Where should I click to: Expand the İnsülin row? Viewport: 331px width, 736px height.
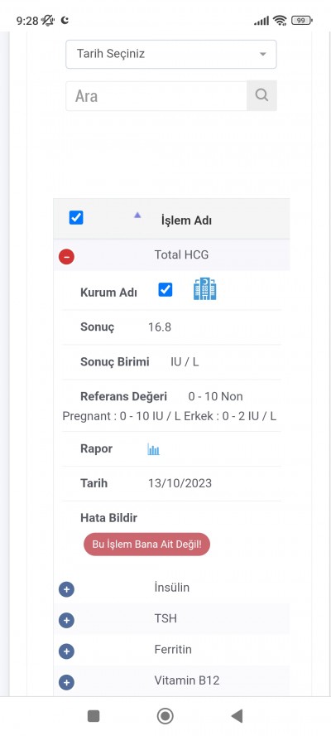coord(66,589)
